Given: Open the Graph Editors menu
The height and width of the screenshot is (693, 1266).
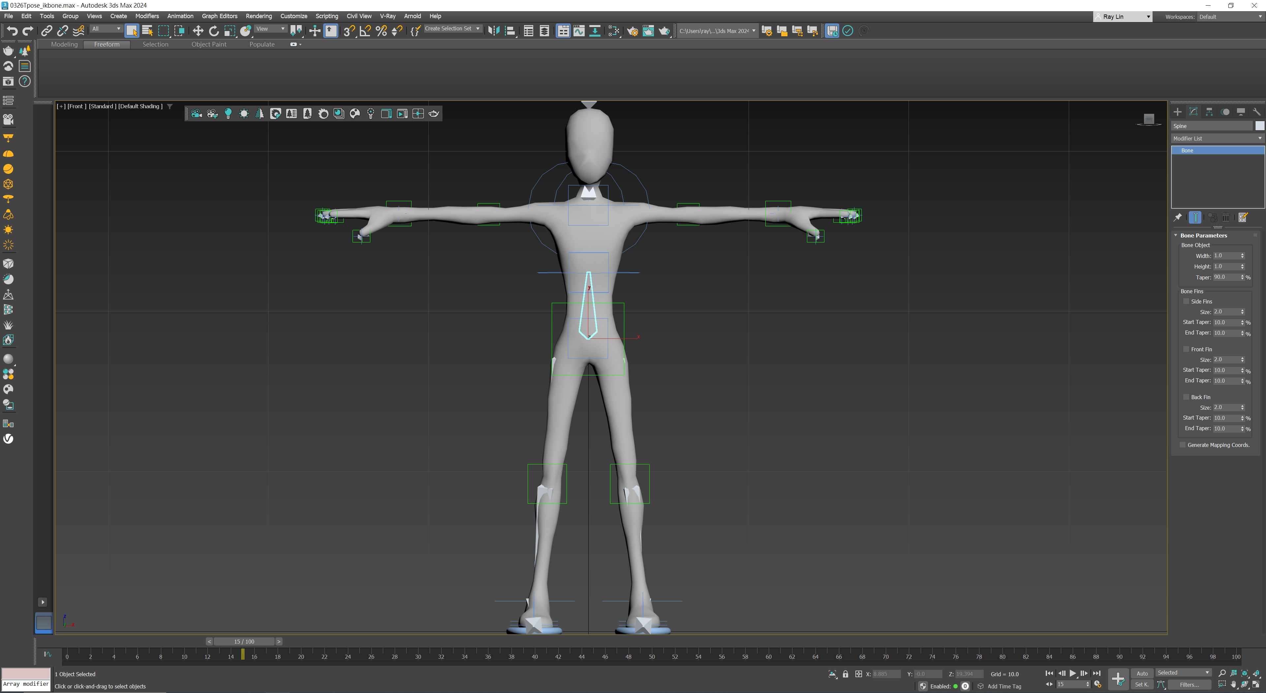Looking at the screenshot, I should (219, 16).
